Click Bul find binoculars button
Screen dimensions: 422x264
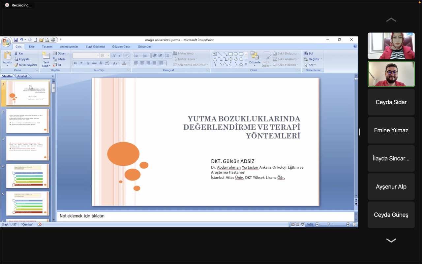pyautogui.click(x=309, y=53)
